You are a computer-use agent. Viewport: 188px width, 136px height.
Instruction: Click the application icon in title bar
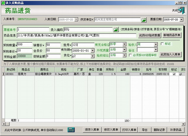[2, 2]
